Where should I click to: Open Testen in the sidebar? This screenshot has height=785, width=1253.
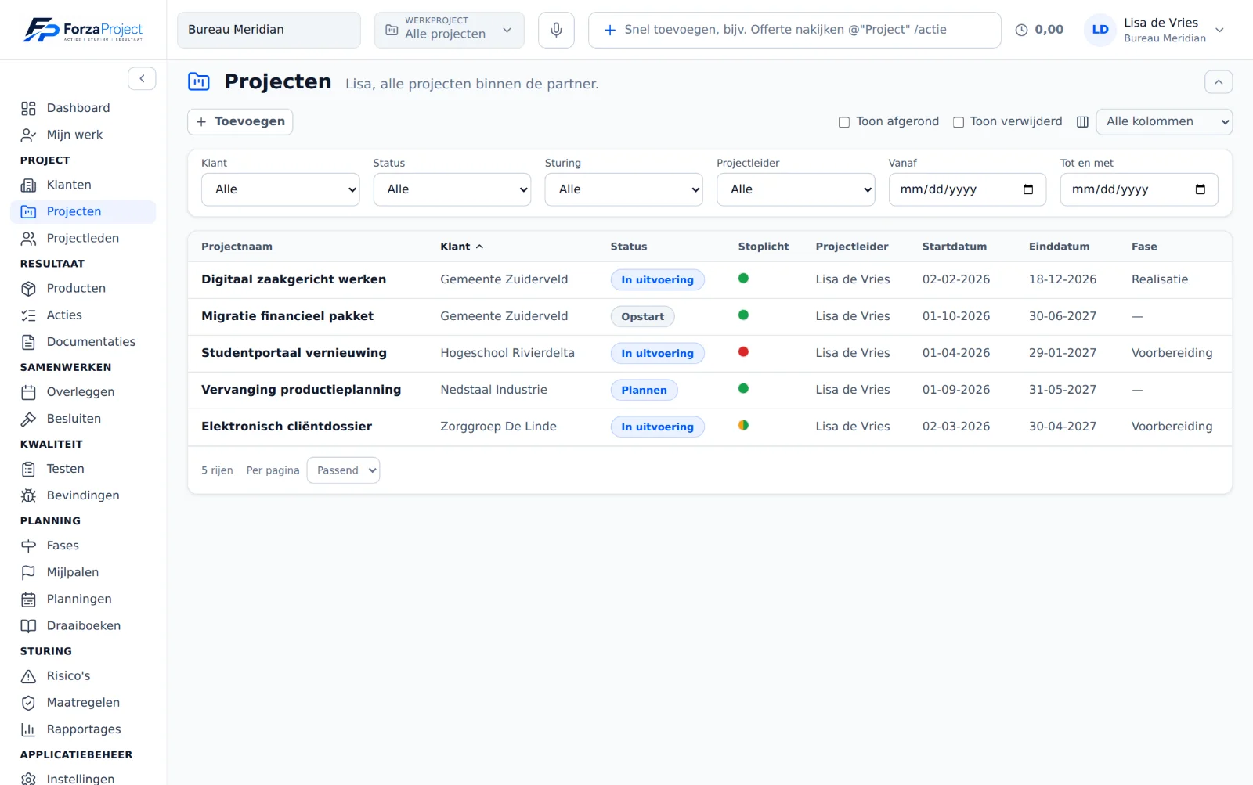tap(83, 469)
